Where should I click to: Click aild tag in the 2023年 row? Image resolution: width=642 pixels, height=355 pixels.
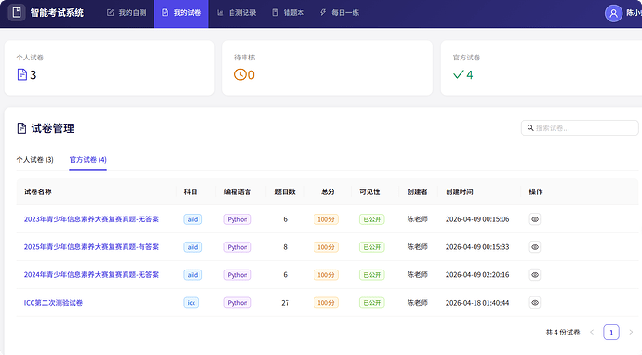click(x=193, y=219)
